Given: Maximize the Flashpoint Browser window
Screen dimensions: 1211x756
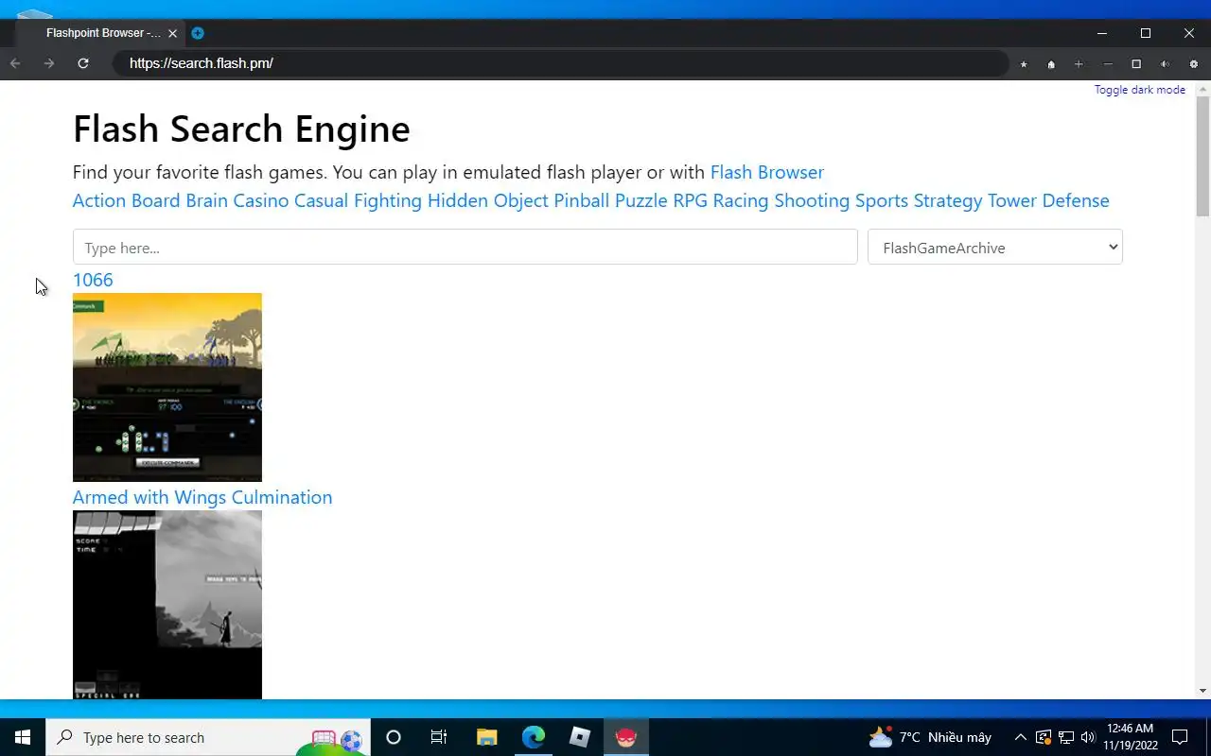Looking at the screenshot, I should pos(1146,33).
